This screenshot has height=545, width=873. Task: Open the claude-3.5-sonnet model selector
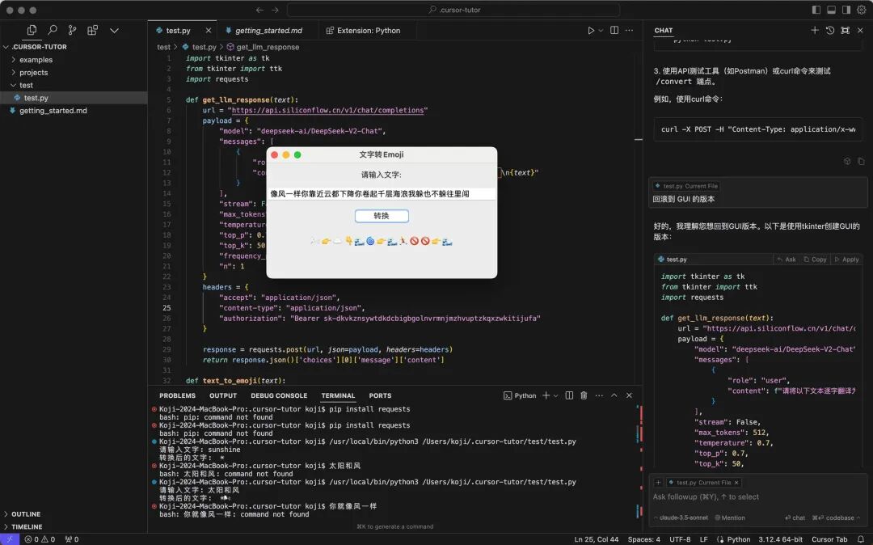[681, 518]
